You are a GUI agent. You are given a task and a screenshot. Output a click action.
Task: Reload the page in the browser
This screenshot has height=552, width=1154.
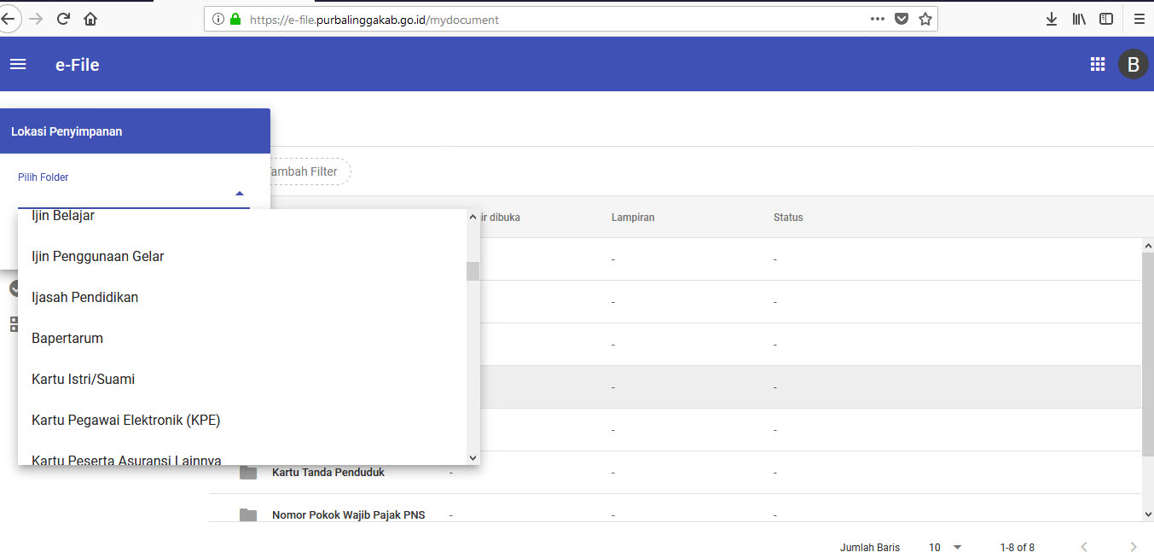click(63, 19)
